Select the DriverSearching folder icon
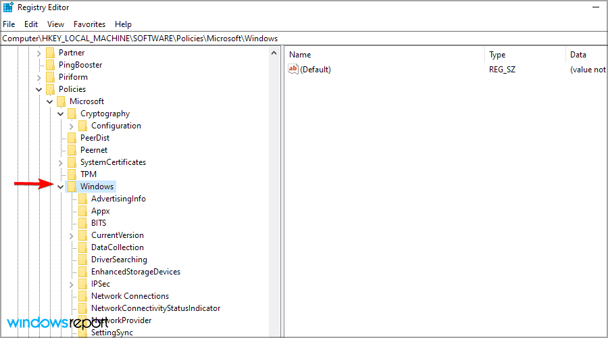The image size is (608, 338). 83,259
